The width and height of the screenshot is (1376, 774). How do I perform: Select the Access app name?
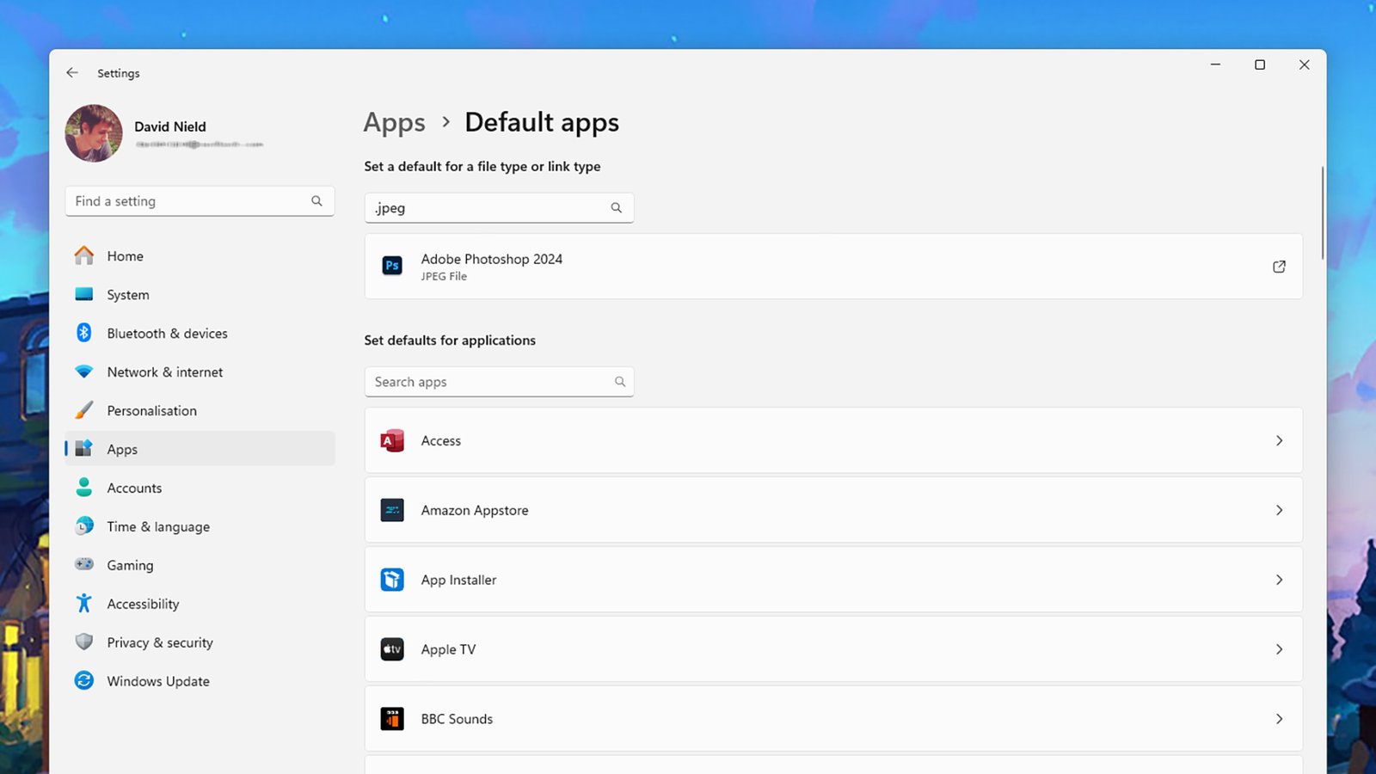tap(441, 440)
